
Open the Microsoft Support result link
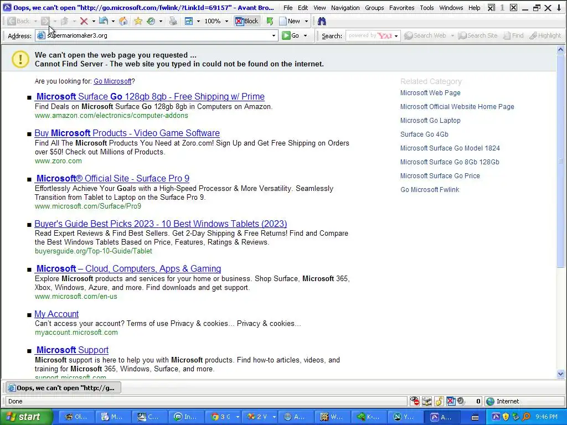[71, 350]
